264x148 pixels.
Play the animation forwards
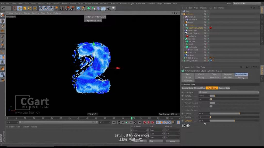pyautogui.click(x=127, y=123)
